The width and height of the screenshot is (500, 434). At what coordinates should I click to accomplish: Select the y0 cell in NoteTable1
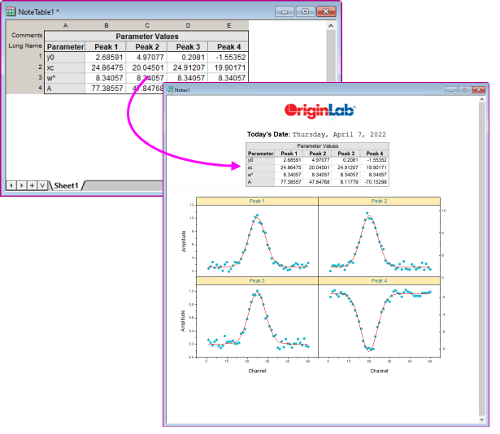tap(65, 57)
